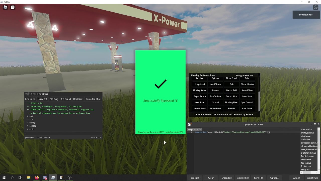Open the Energize tab in Zr0 CoreGui

tap(30, 99)
